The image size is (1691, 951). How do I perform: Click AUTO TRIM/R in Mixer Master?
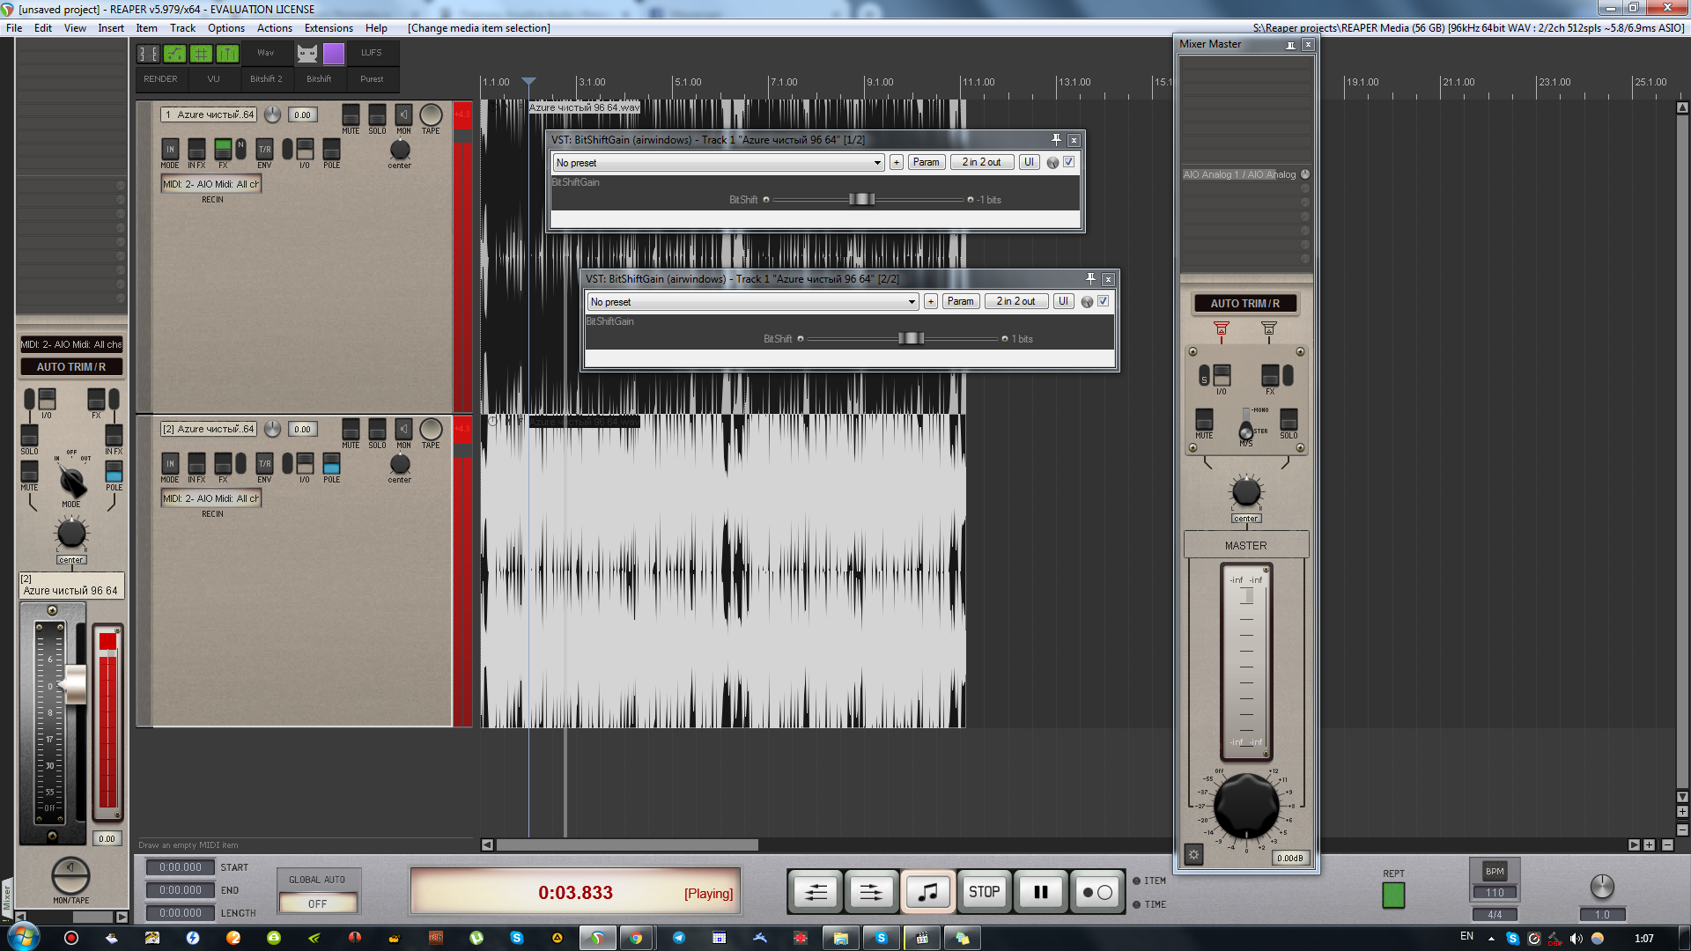point(1244,304)
